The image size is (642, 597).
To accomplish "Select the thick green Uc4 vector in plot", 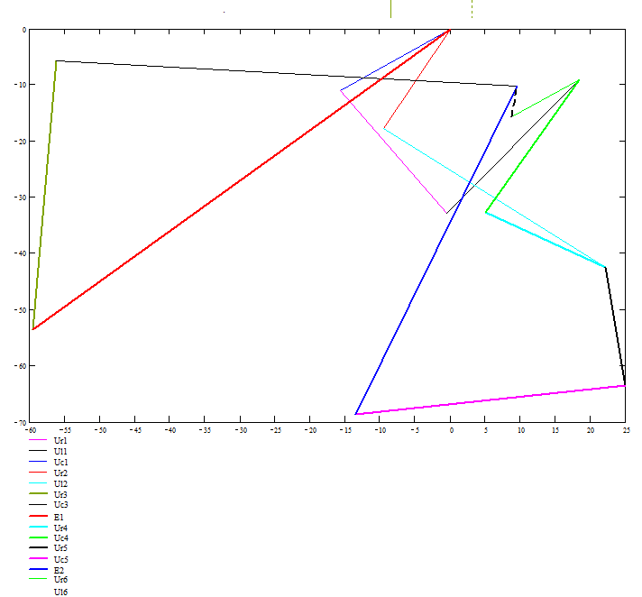I will tap(532, 146).
